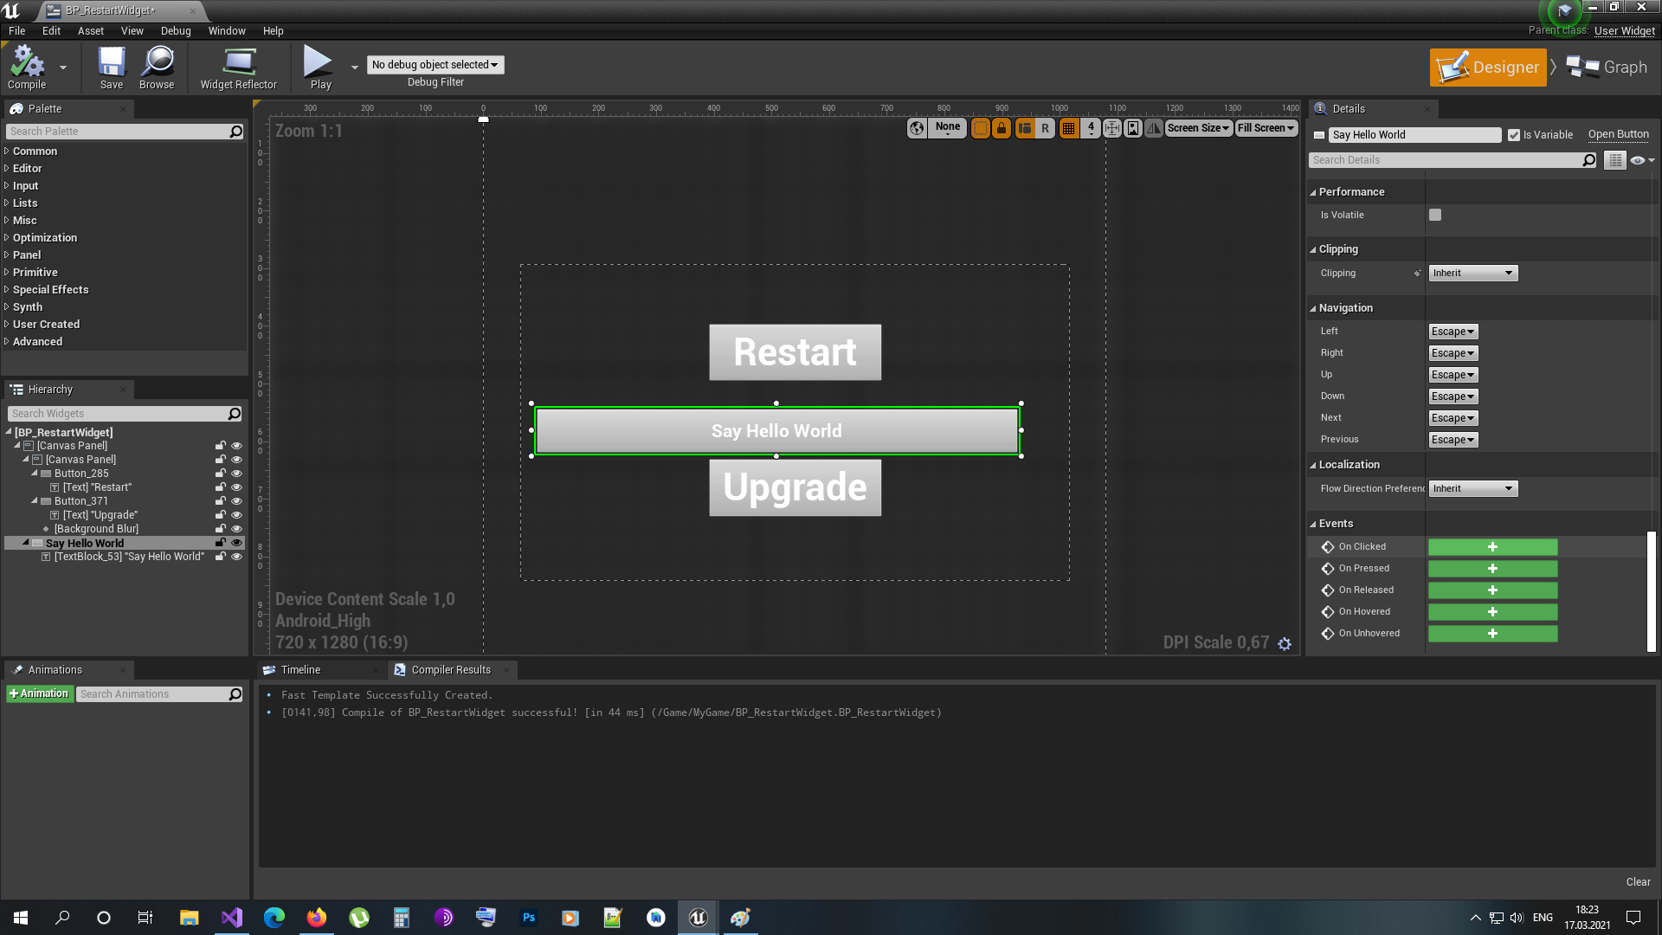Open the Asset menu
The height and width of the screenshot is (935, 1662).
click(x=91, y=31)
